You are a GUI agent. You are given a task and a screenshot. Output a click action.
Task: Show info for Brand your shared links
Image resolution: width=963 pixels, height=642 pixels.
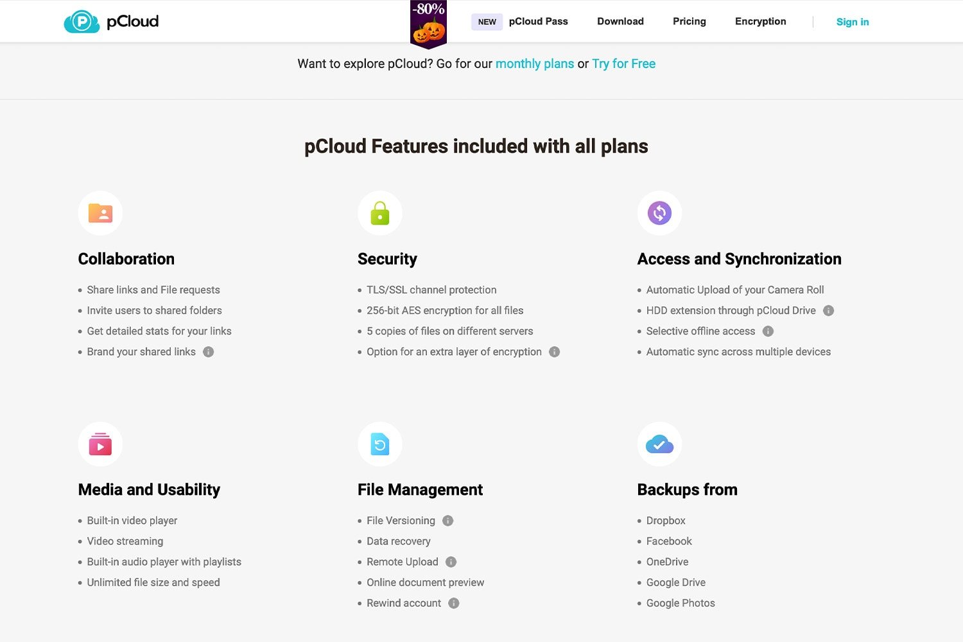coord(208,352)
